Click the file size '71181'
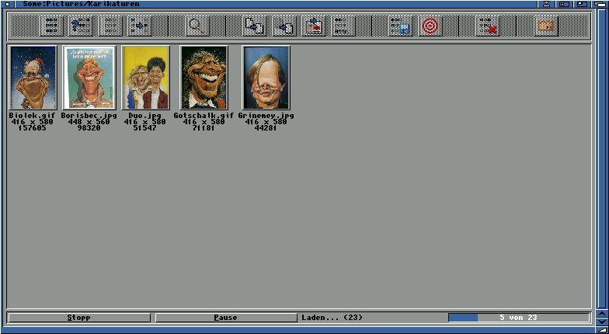Screen dimensions: 609x334 tap(204, 127)
